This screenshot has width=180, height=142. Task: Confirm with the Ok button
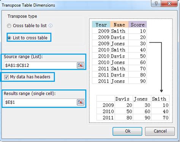127,131
